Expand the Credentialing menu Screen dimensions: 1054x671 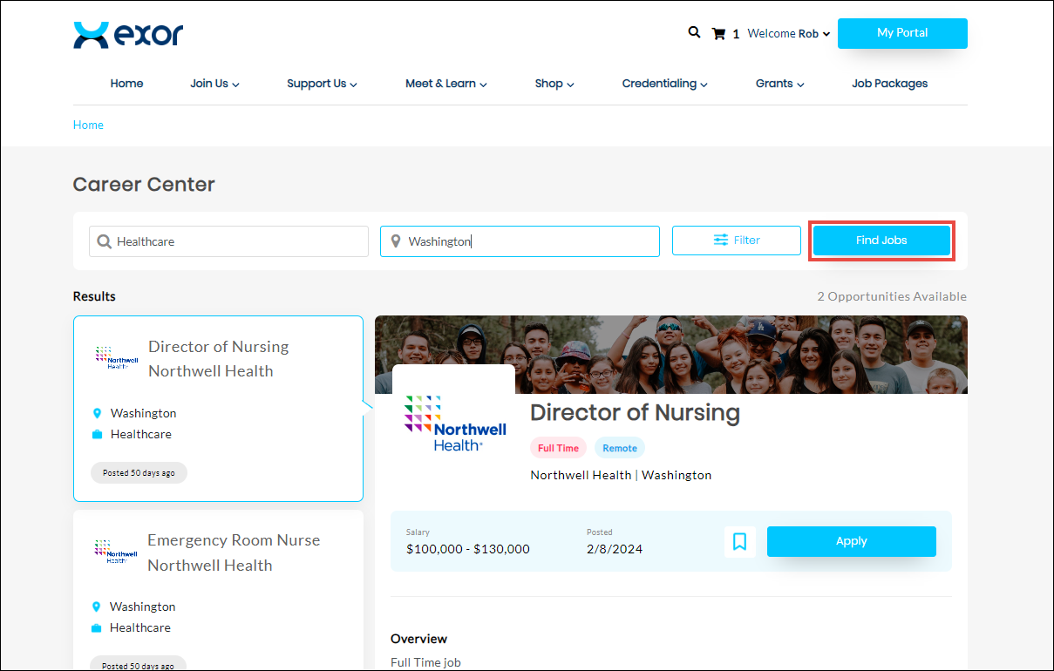point(664,84)
